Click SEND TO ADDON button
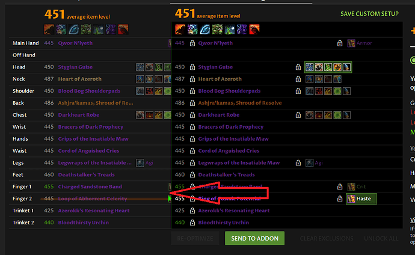 tap(254, 238)
